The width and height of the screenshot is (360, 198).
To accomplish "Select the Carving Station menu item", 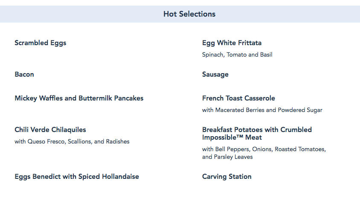I will (x=227, y=176).
